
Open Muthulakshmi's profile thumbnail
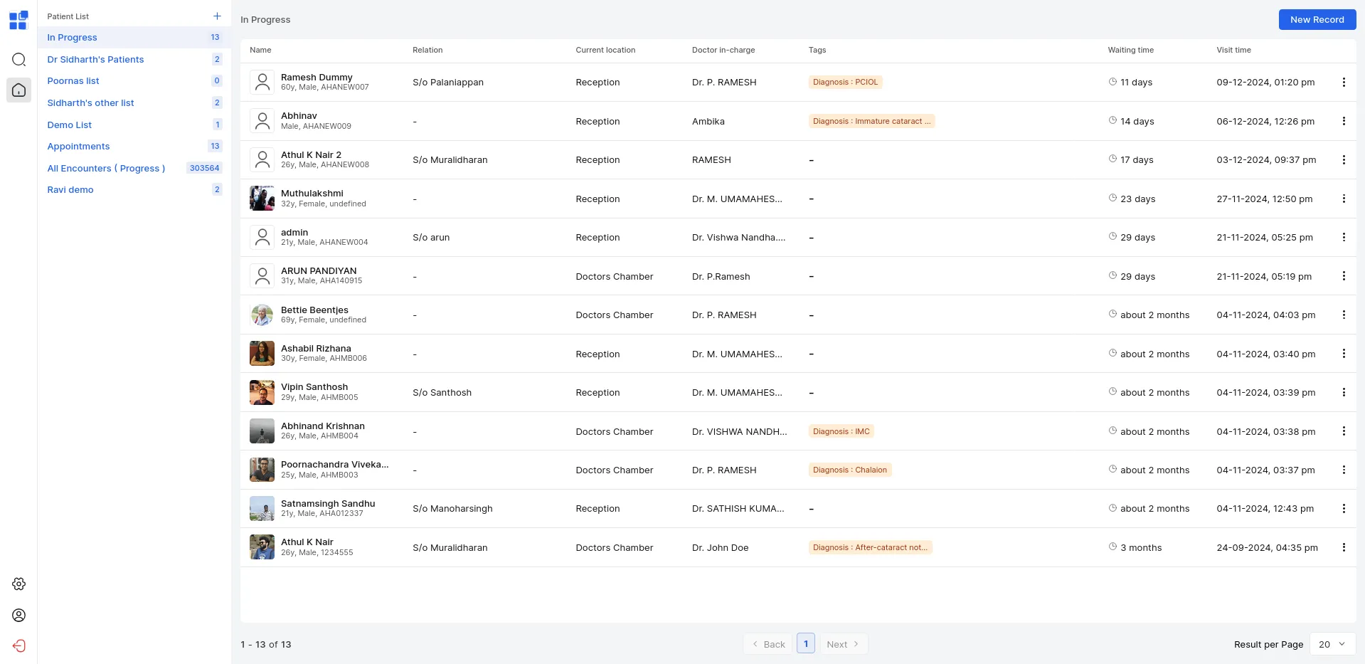[x=262, y=198]
